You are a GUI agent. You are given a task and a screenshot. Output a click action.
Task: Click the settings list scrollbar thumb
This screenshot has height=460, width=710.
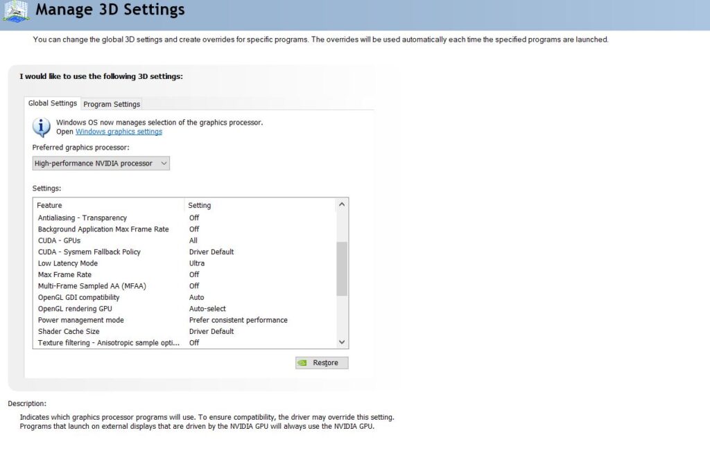click(342, 269)
